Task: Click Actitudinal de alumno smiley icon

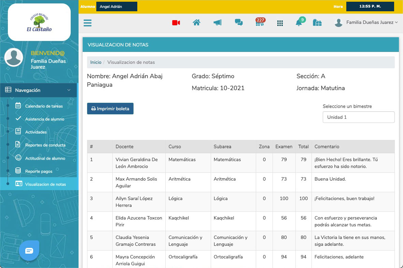Action: pos(18,157)
